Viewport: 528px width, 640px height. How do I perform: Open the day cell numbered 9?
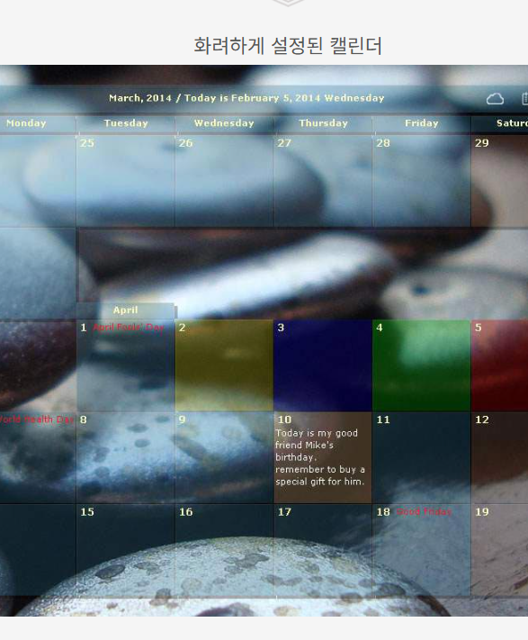[x=224, y=457]
